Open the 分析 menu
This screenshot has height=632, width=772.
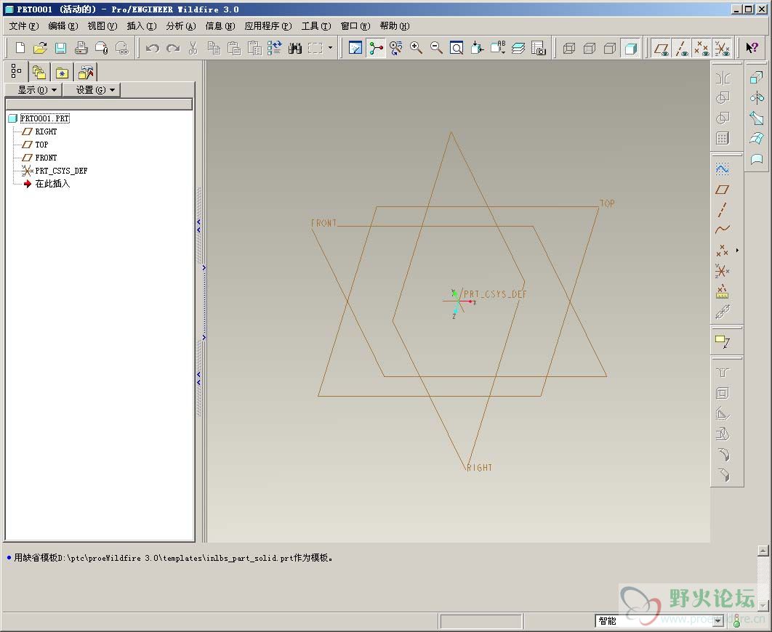click(181, 26)
